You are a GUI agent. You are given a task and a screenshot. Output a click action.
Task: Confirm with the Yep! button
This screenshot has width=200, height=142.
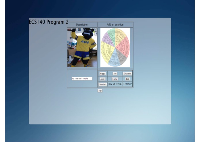(x=100, y=91)
